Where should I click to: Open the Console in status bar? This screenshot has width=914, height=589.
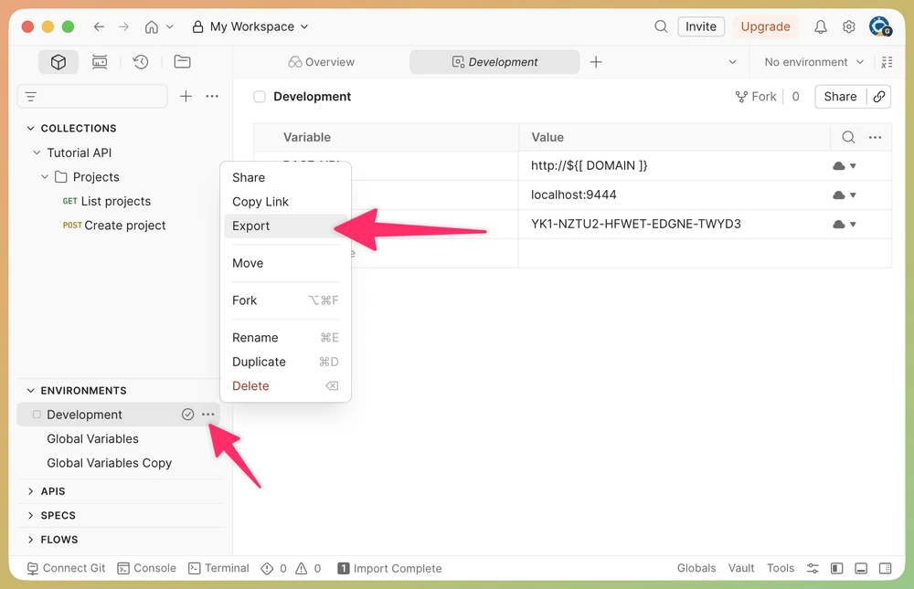pos(147,568)
